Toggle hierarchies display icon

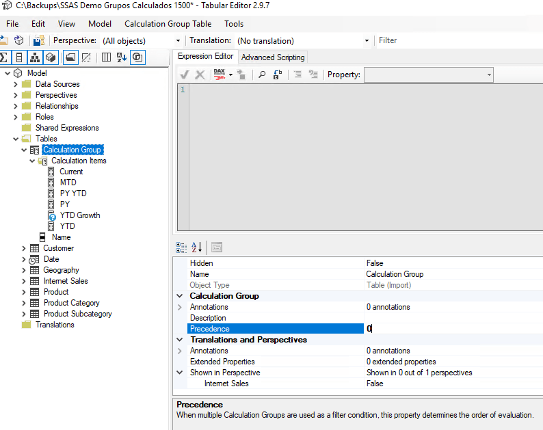[x=35, y=57]
